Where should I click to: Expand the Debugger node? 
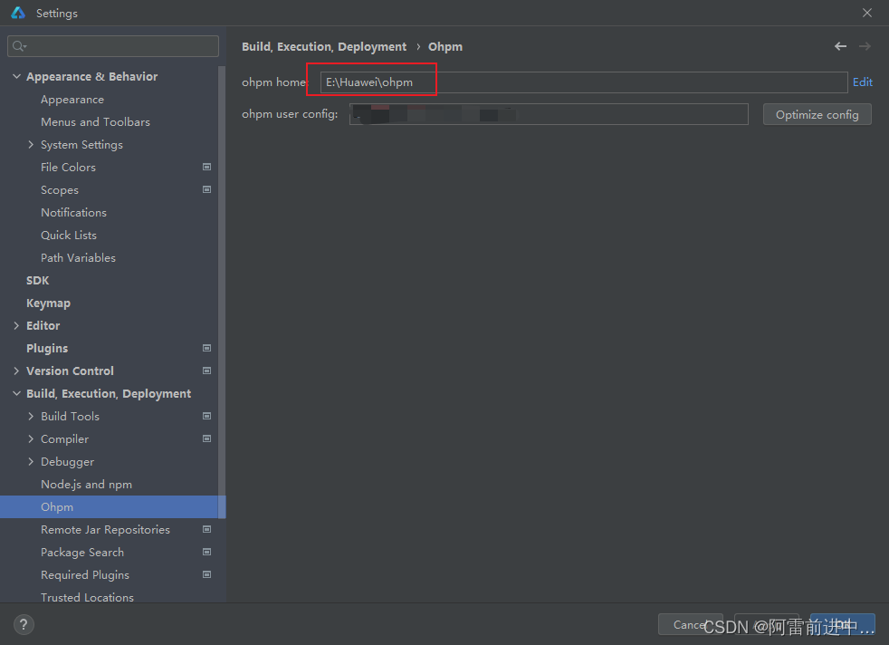[31, 462]
